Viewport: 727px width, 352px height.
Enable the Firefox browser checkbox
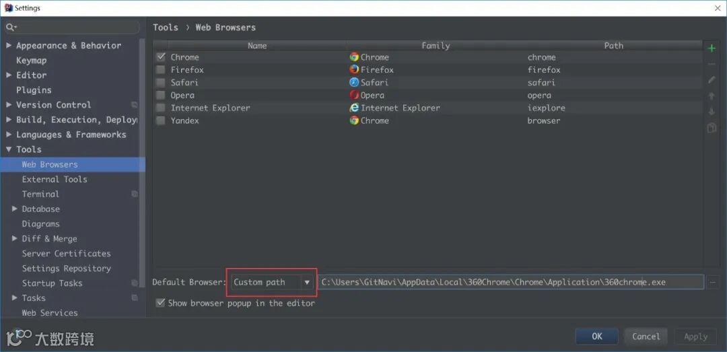pyautogui.click(x=161, y=69)
